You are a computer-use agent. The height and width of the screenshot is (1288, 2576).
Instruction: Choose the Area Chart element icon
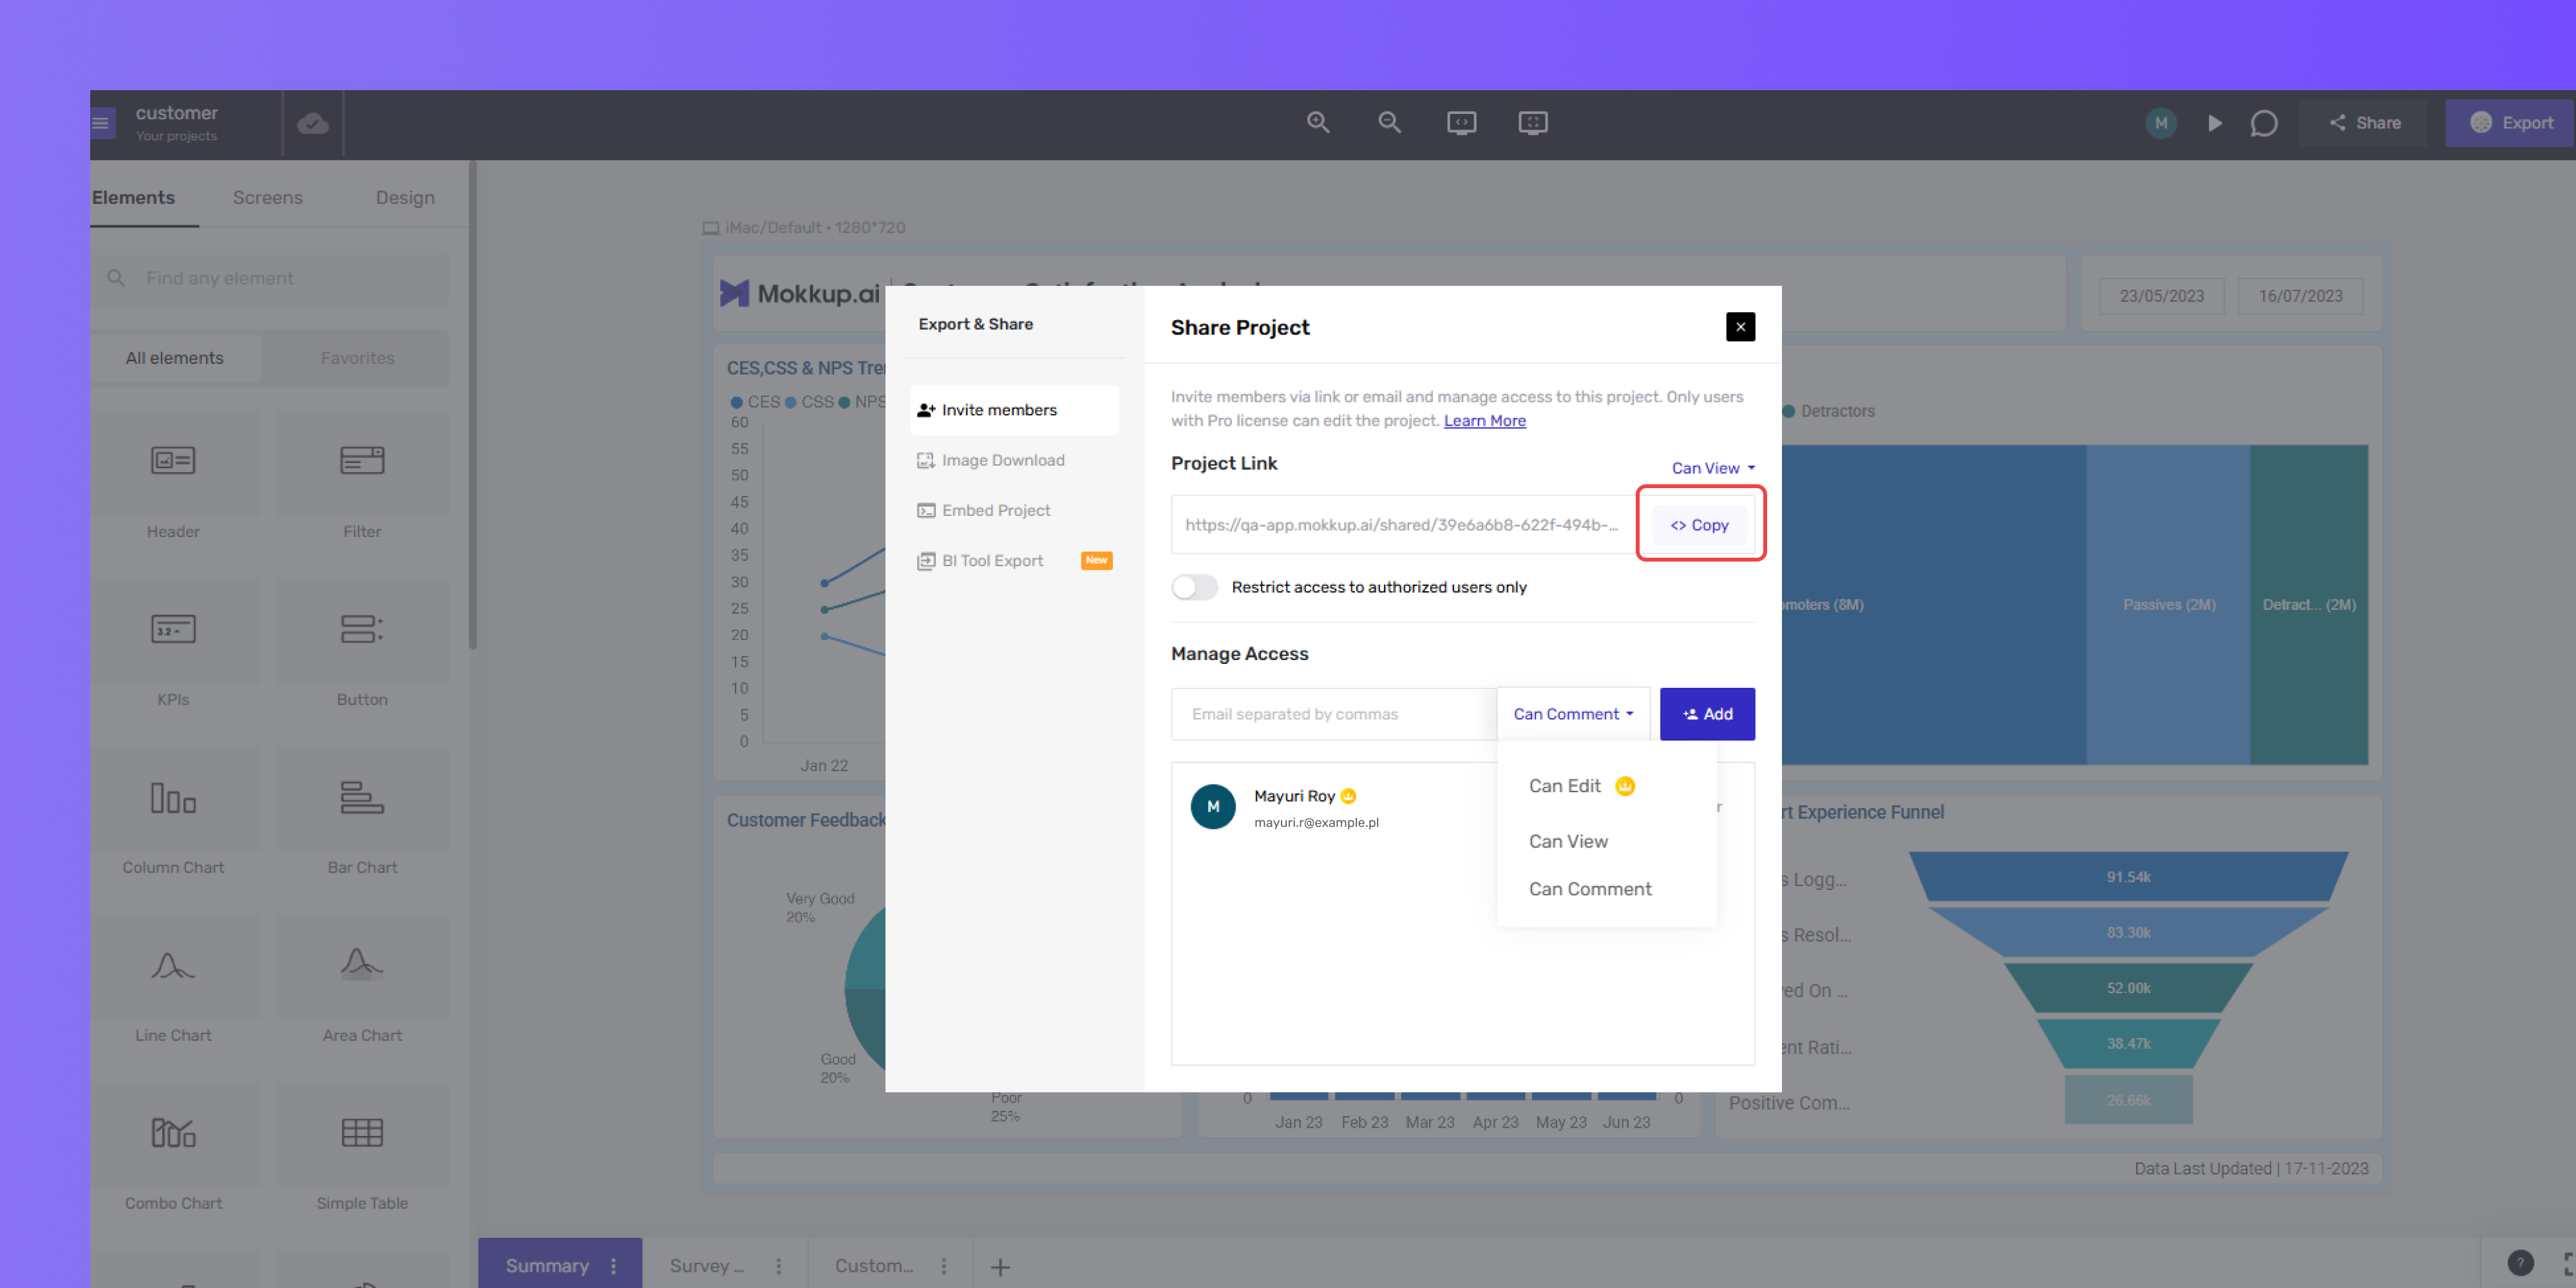(x=362, y=965)
